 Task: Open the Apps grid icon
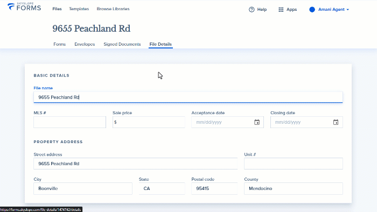(281, 10)
